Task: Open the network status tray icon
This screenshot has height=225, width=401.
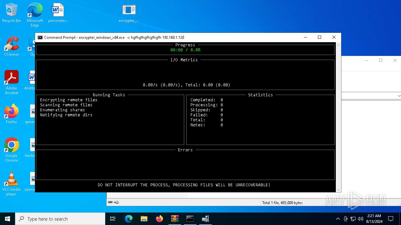Action: pos(353,219)
